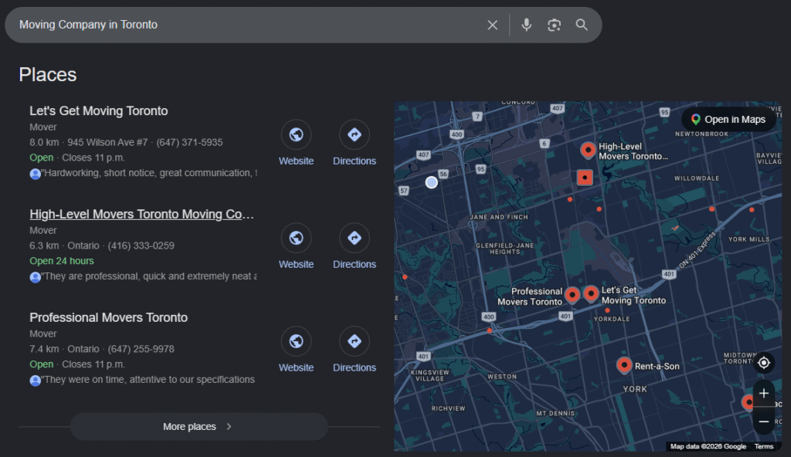The image size is (791, 457).
Task: Get Directions icon for Let's Get Moving Toronto
Action: pos(354,134)
